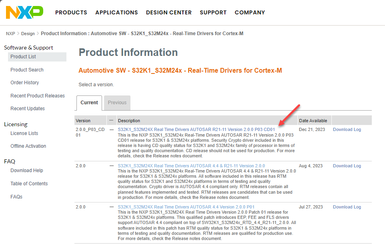Select the Current tab
This screenshot has width=385, height=244.
point(89,103)
